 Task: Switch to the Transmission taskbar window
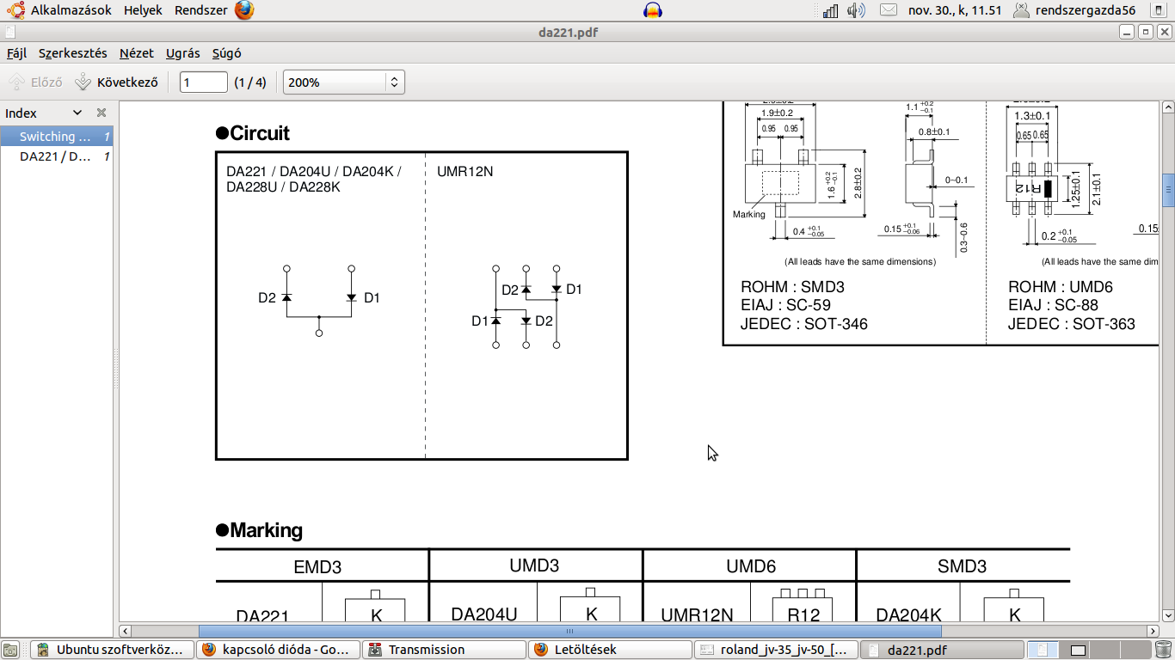tap(444, 650)
